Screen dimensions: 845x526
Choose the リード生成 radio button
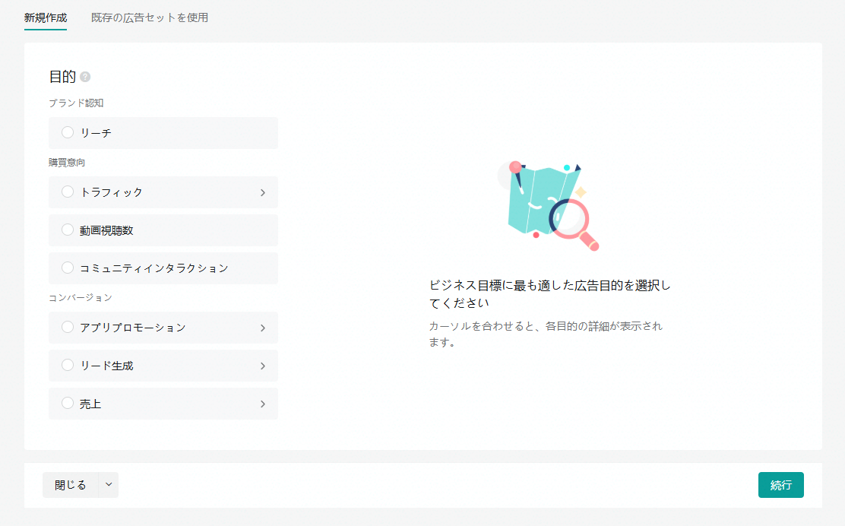pos(68,365)
